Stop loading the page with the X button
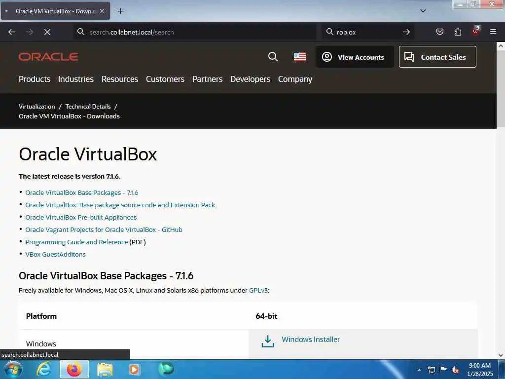This screenshot has width=505, height=379. pos(47,32)
